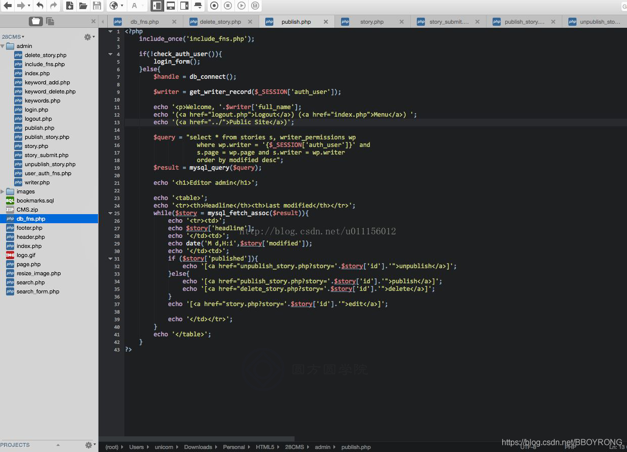This screenshot has height=452, width=627.
Task: Toggle the left pane visibility
Action: [x=157, y=6]
